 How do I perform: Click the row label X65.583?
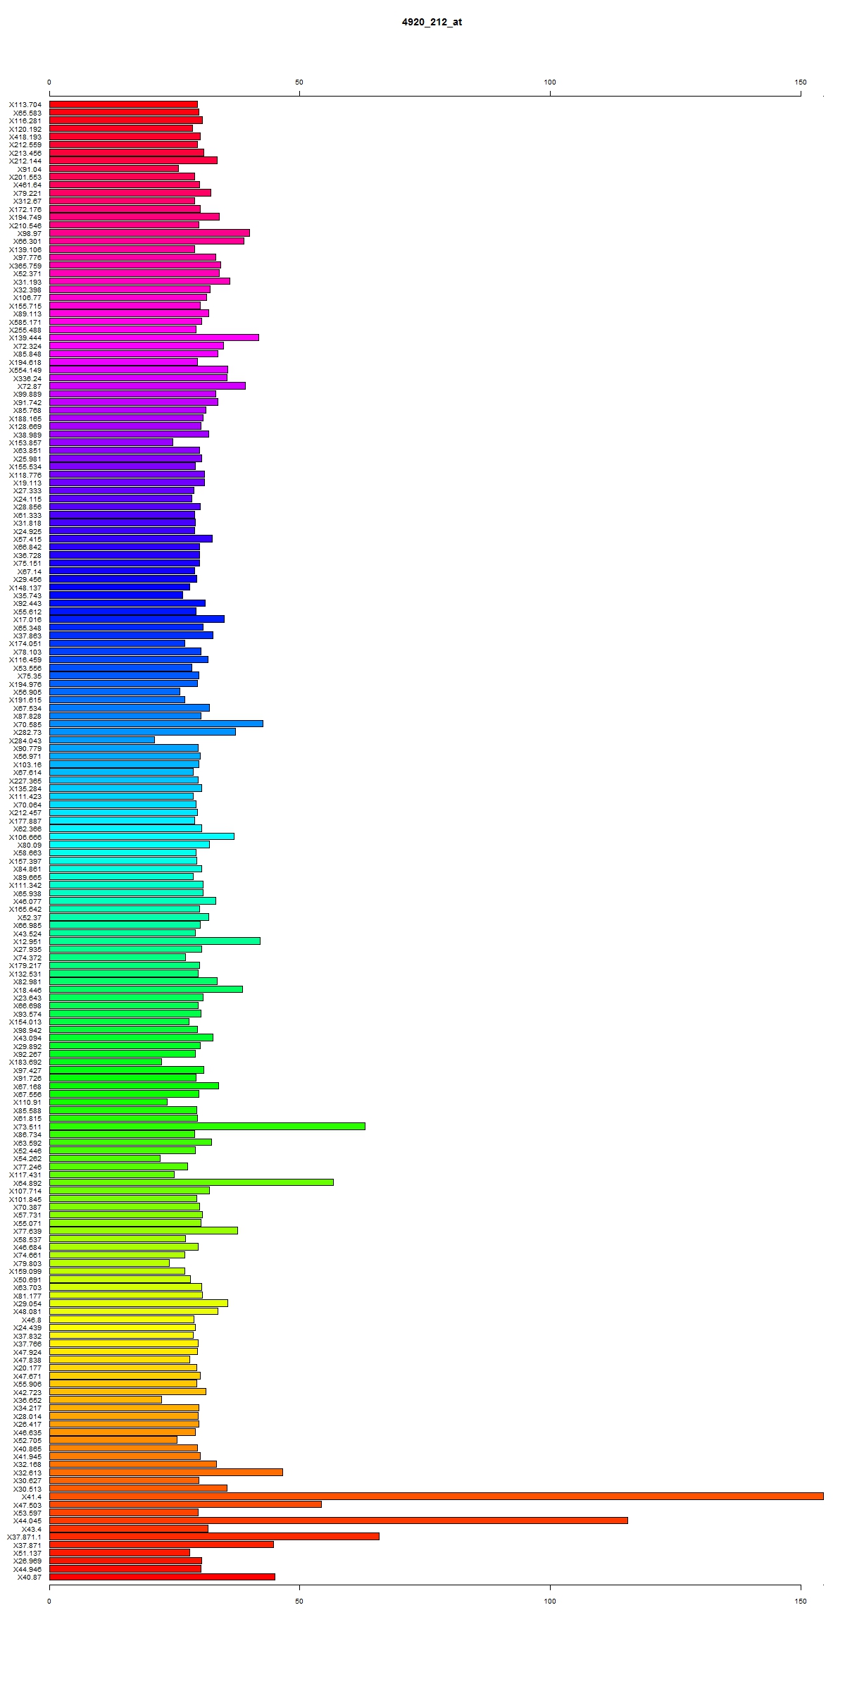tap(27, 113)
